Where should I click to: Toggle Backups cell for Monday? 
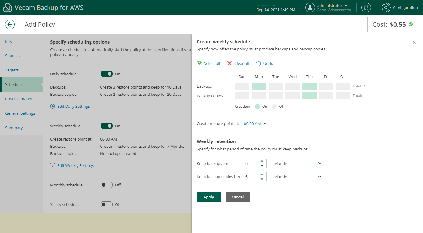click(x=259, y=86)
